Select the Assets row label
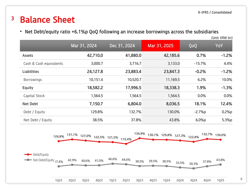This screenshot has width=252, height=189. (x=28, y=55)
